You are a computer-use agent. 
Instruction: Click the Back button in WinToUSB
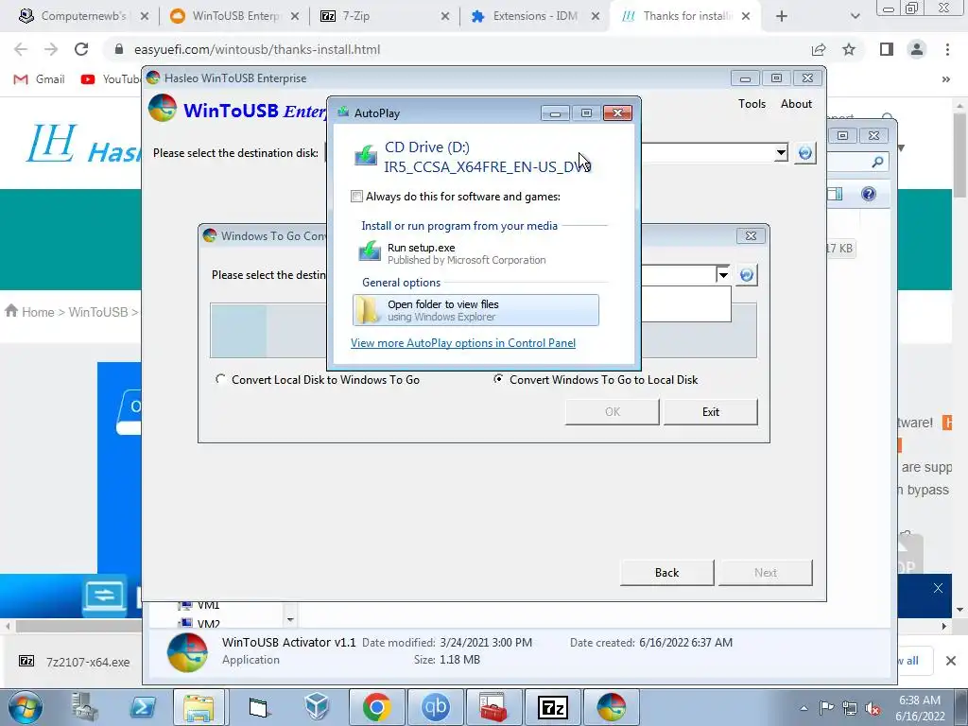(x=666, y=572)
